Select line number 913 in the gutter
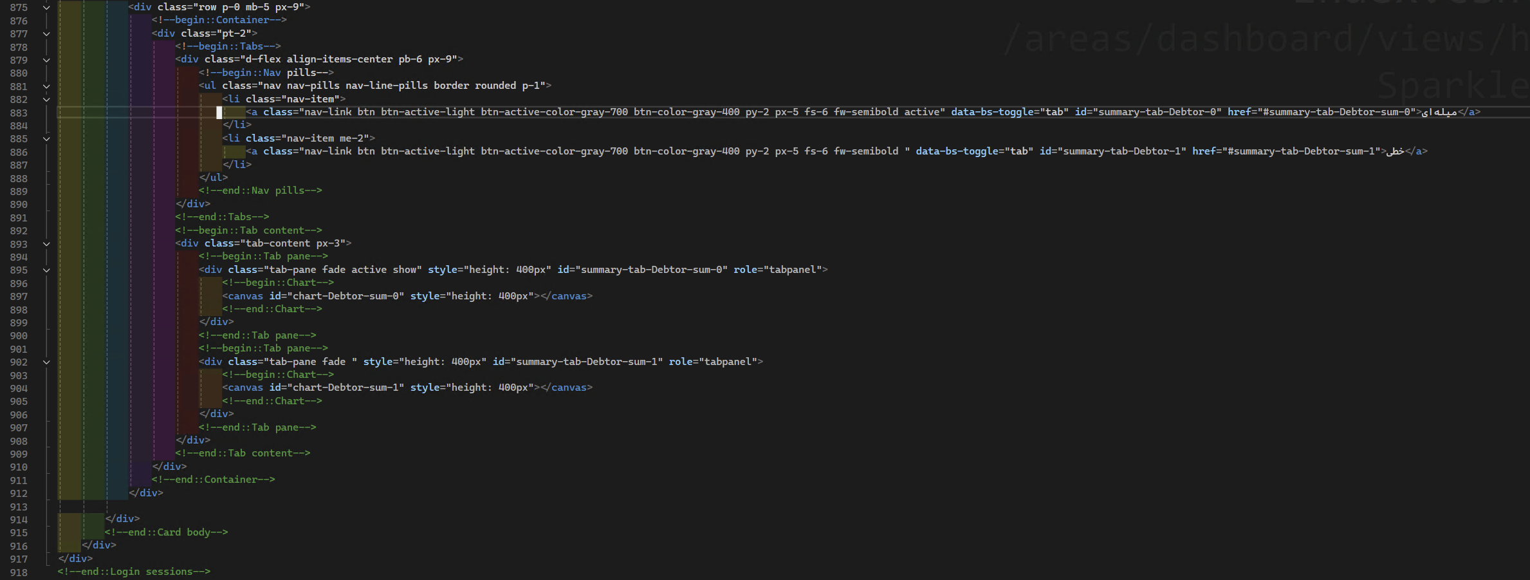This screenshot has width=1530, height=580. (x=19, y=507)
